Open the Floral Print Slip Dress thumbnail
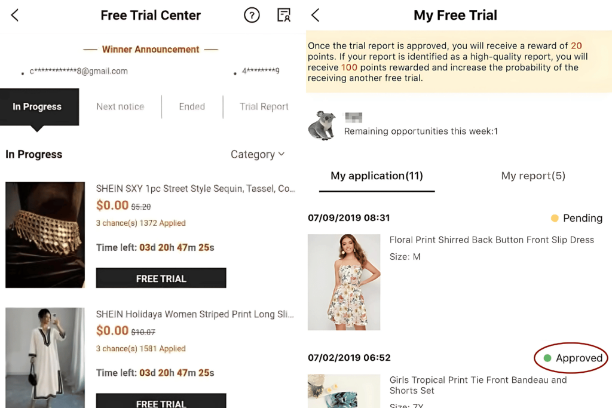Viewport: 612px width, 408px height. (344, 282)
